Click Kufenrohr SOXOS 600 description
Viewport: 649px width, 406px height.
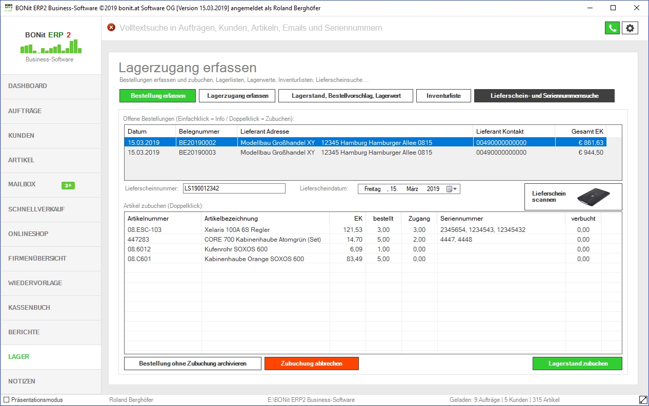click(x=236, y=249)
